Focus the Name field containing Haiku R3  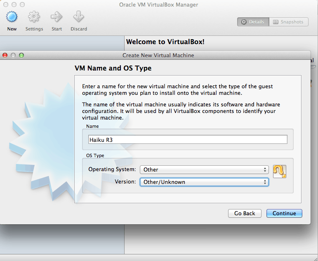click(x=188, y=139)
